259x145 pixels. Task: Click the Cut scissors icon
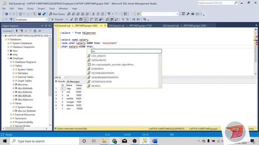pos(93,14)
